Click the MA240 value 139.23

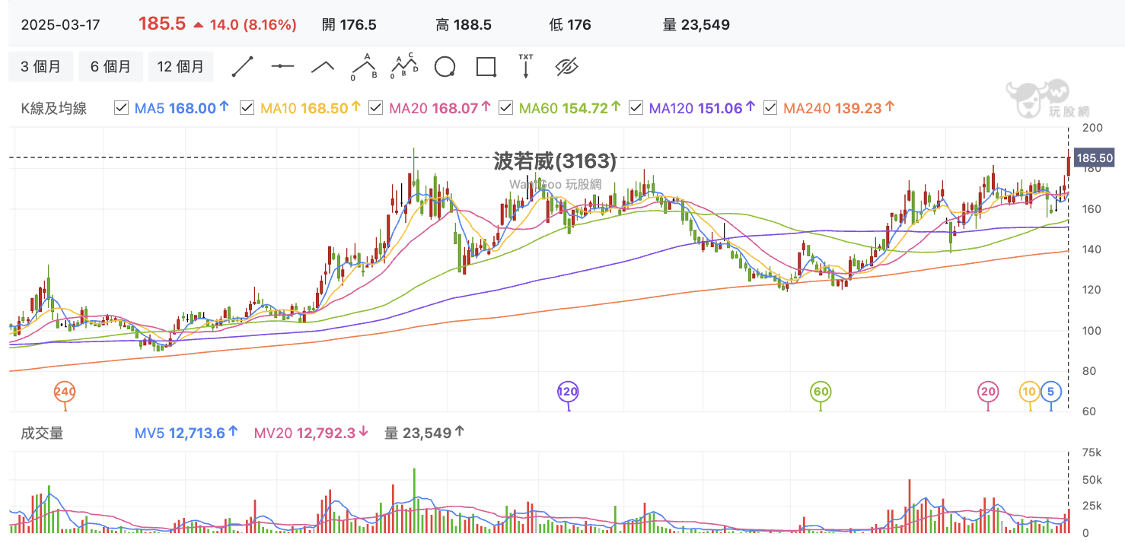(859, 108)
